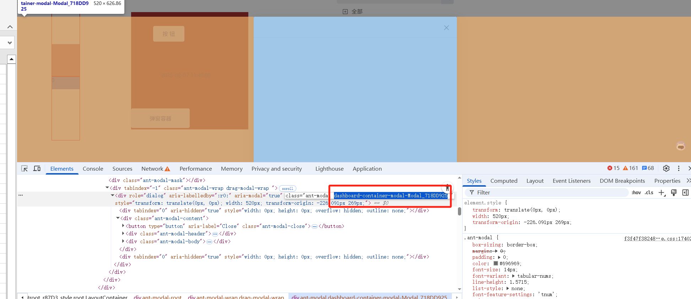
Task: Open the #696969 color swatch picker
Action: coord(496,263)
